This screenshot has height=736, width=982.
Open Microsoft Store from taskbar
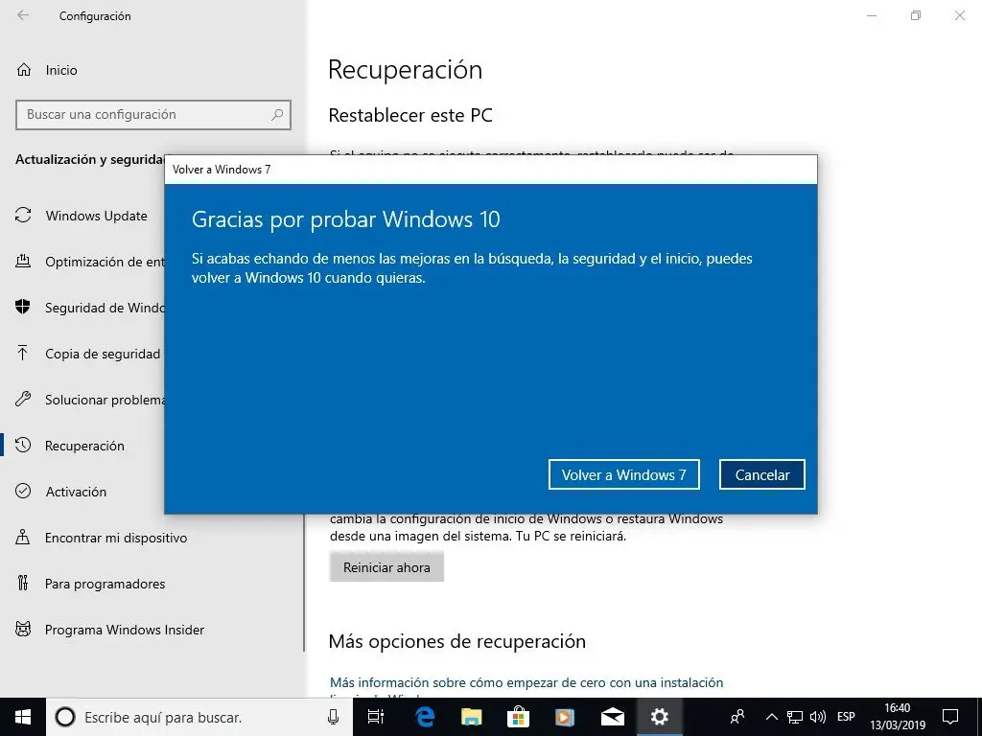point(518,717)
